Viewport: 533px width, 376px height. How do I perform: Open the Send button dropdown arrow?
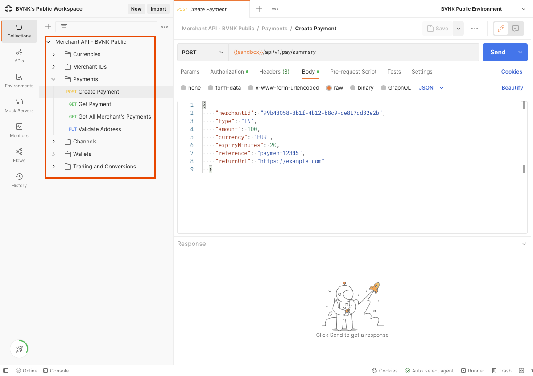pos(521,52)
